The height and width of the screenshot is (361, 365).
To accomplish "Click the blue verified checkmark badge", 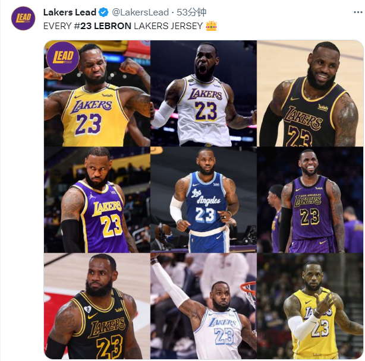I will tap(103, 12).
